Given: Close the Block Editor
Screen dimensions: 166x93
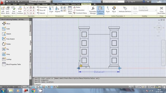Looking at the screenshot, I should (161, 10).
